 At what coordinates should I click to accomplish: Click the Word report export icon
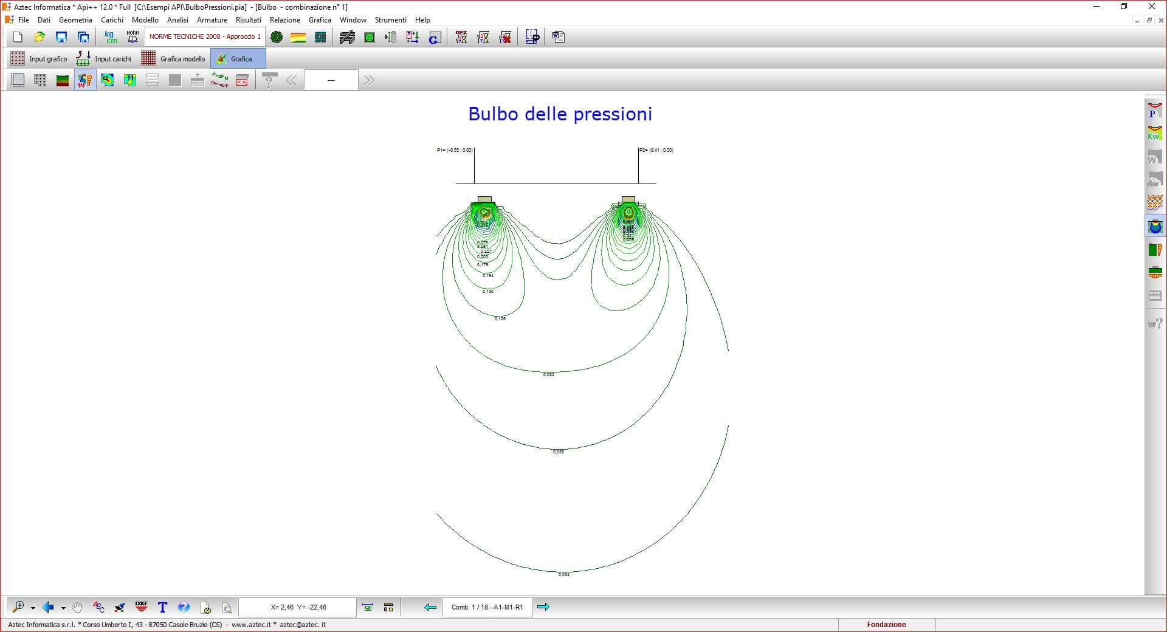(x=558, y=37)
